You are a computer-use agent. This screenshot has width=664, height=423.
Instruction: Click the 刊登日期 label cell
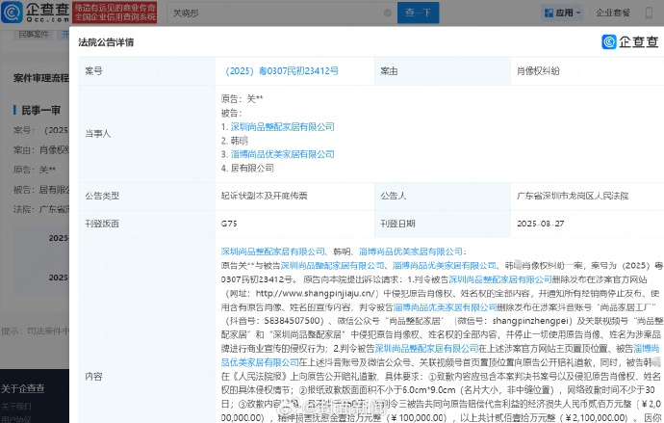(443, 224)
